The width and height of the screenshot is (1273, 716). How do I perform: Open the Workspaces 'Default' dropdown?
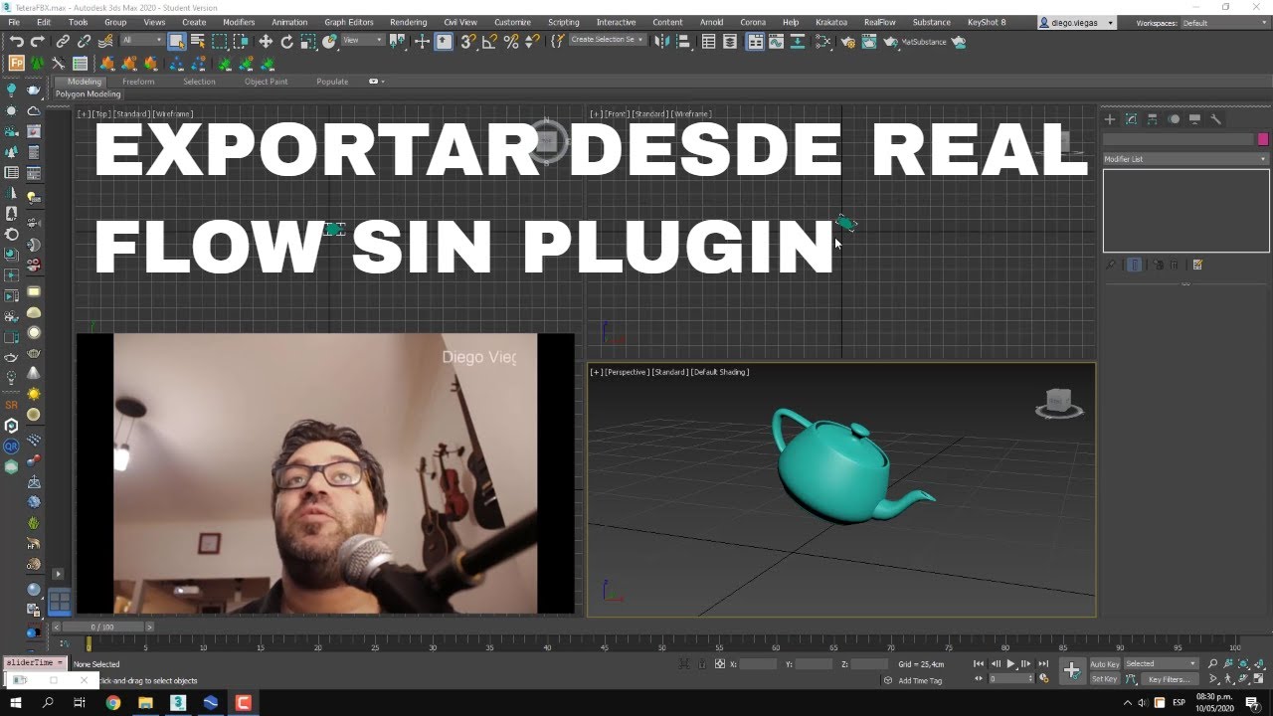1223,23
